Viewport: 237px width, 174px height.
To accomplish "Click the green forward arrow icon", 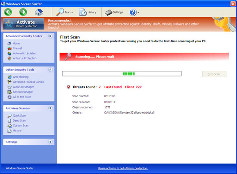I will [x=23, y=12].
